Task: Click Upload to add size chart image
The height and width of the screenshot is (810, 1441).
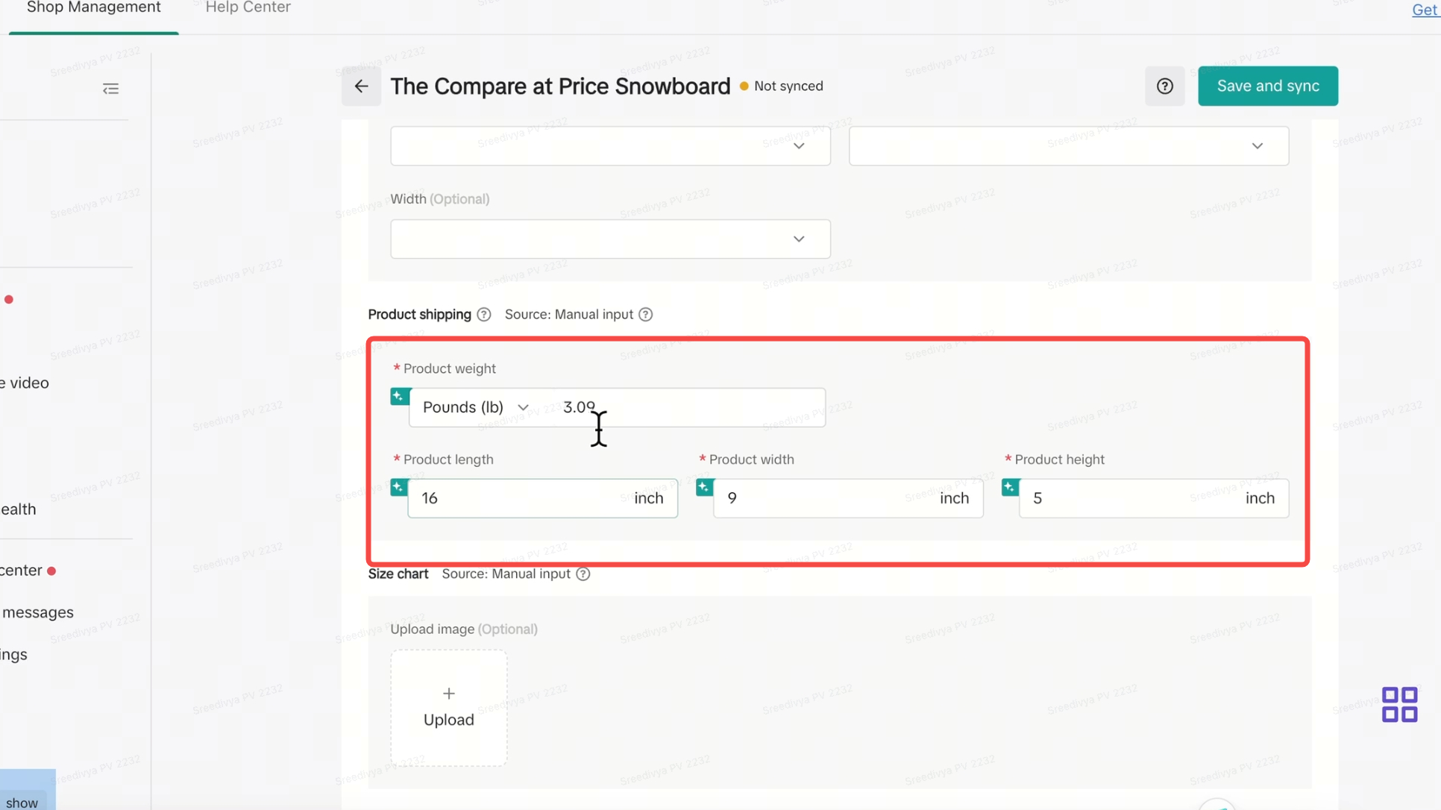Action: click(449, 708)
